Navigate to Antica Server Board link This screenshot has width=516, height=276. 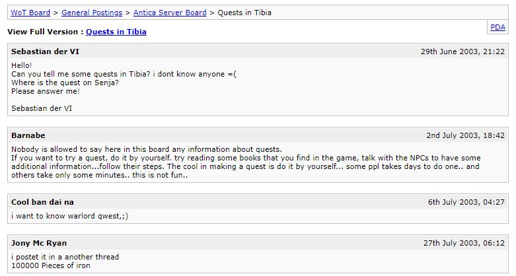point(170,13)
